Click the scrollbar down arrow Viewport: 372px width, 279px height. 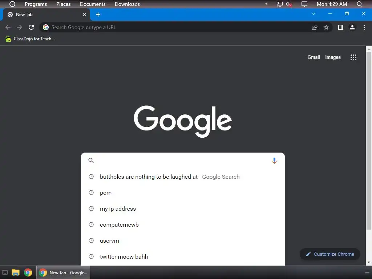(369, 262)
